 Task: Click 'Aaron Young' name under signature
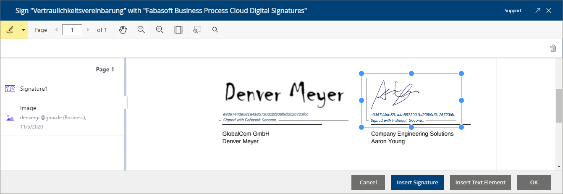click(388, 142)
